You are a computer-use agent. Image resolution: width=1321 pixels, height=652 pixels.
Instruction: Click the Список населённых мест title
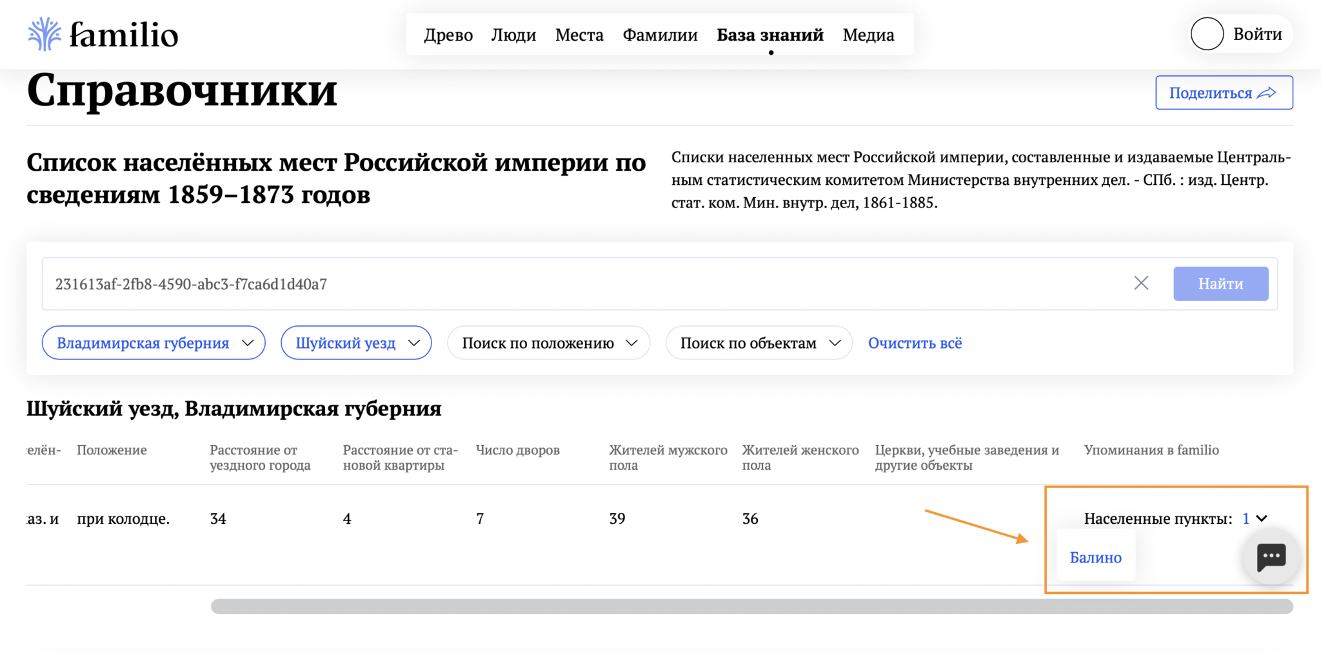pyautogui.click(x=336, y=178)
